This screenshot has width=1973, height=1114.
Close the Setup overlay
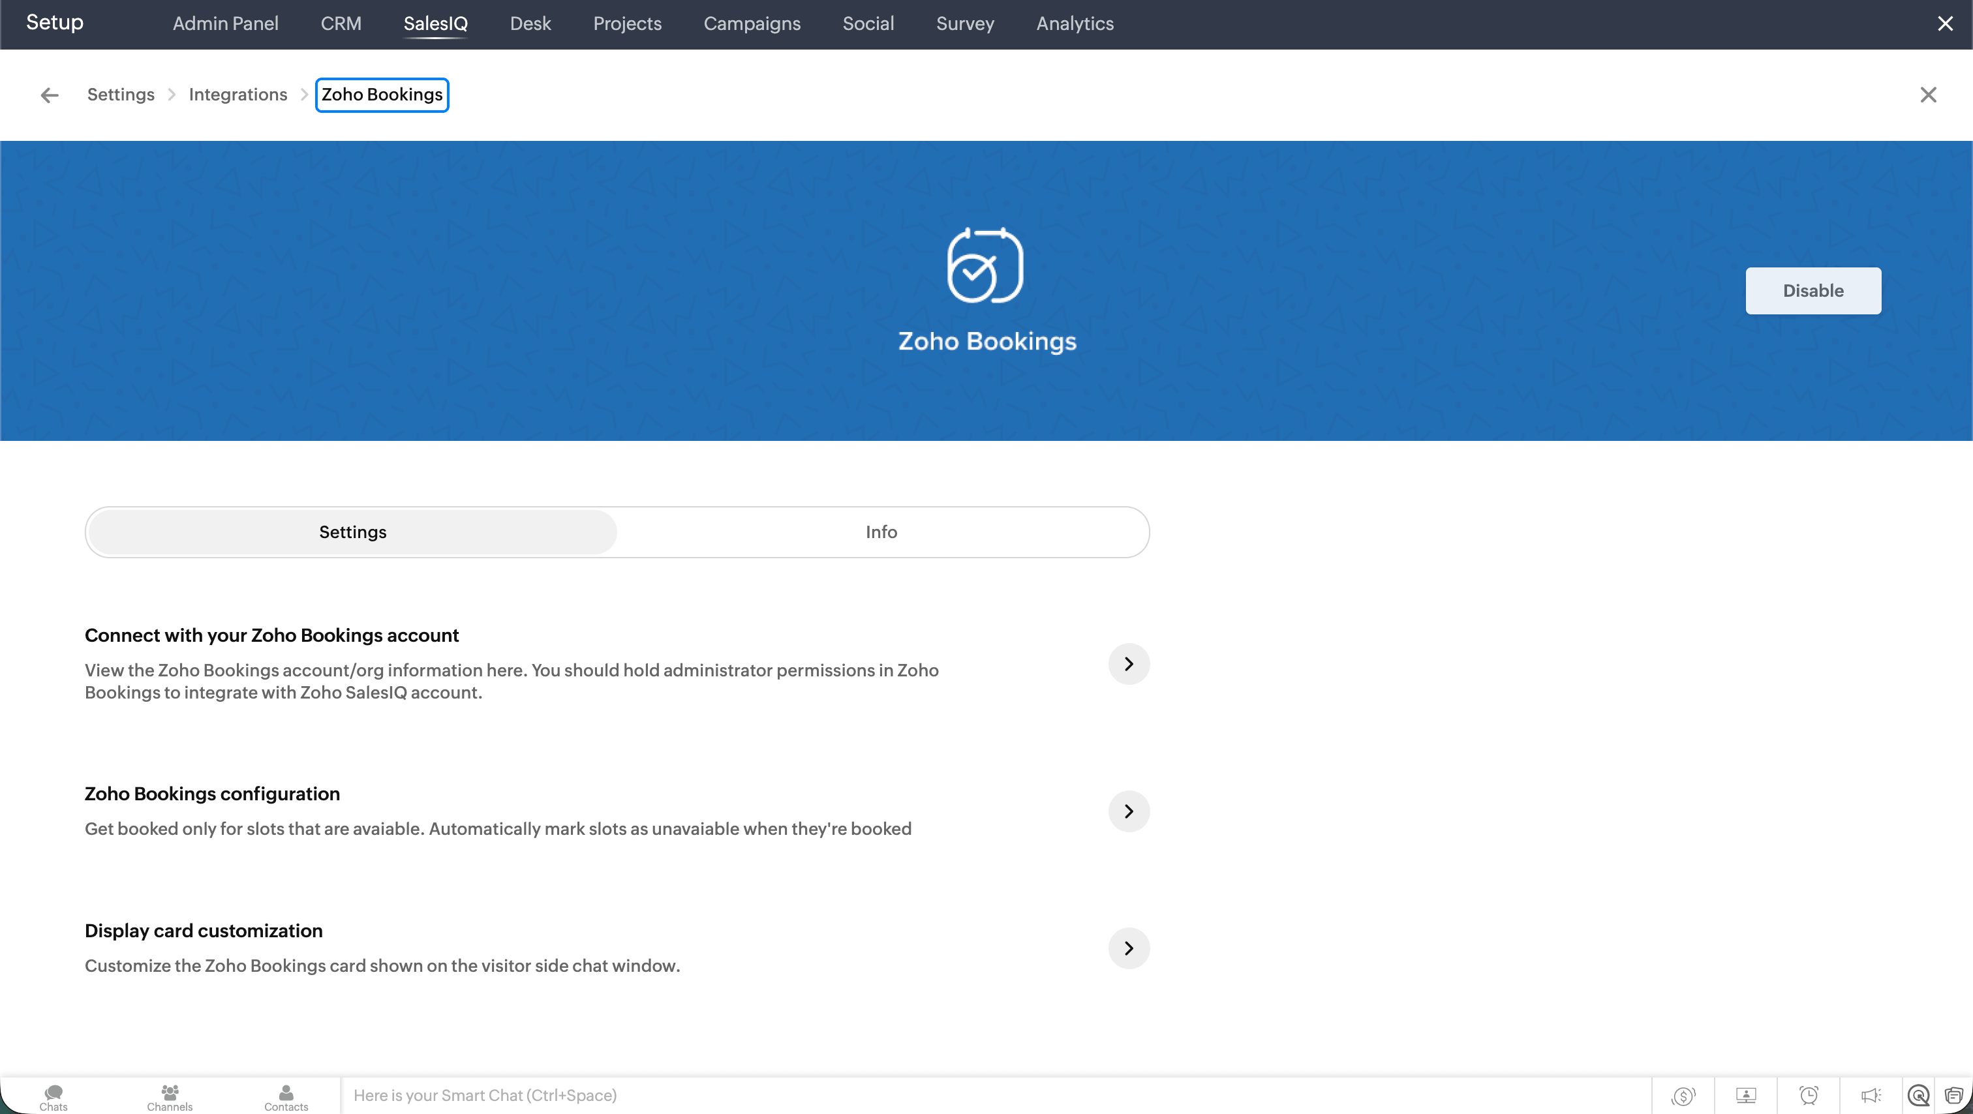pyautogui.click(x=1945, y=23)
